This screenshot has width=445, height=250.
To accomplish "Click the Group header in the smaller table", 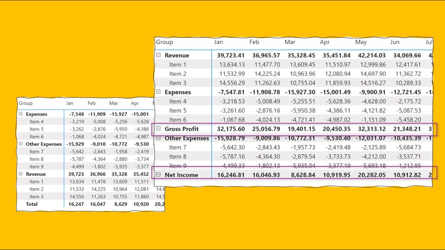I will (26, 103).
